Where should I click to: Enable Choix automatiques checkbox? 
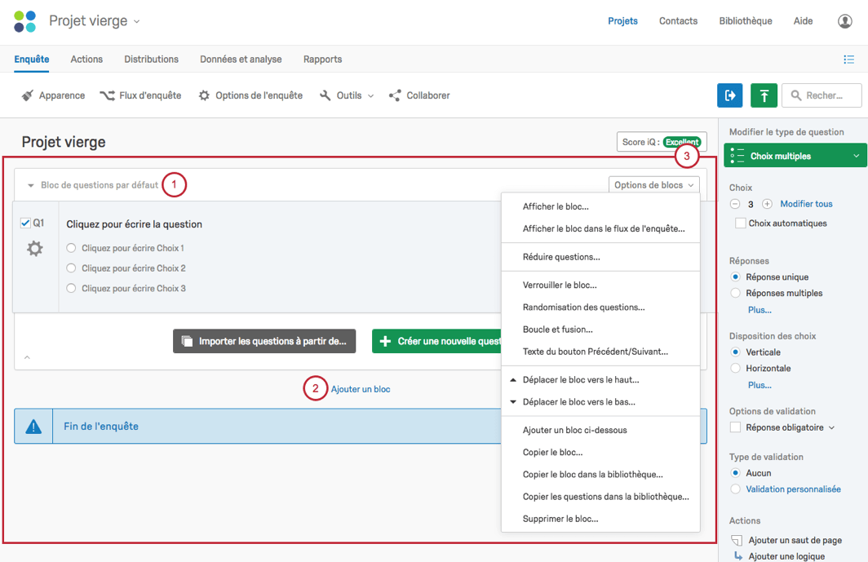[x=741, y=223]
